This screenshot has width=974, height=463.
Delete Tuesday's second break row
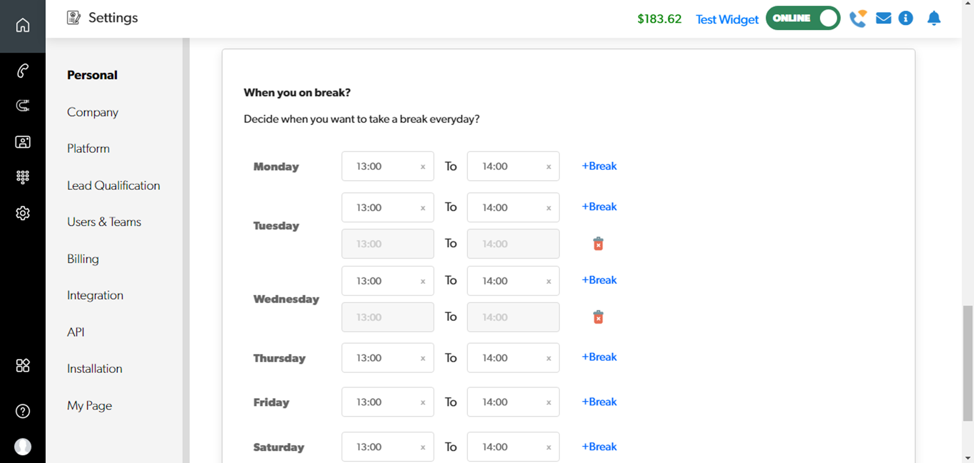(598, 244)
